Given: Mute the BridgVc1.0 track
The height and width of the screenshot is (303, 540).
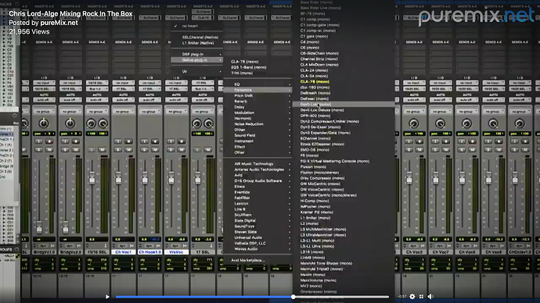Looking at the screenshot, I should (x=49, y=149).
